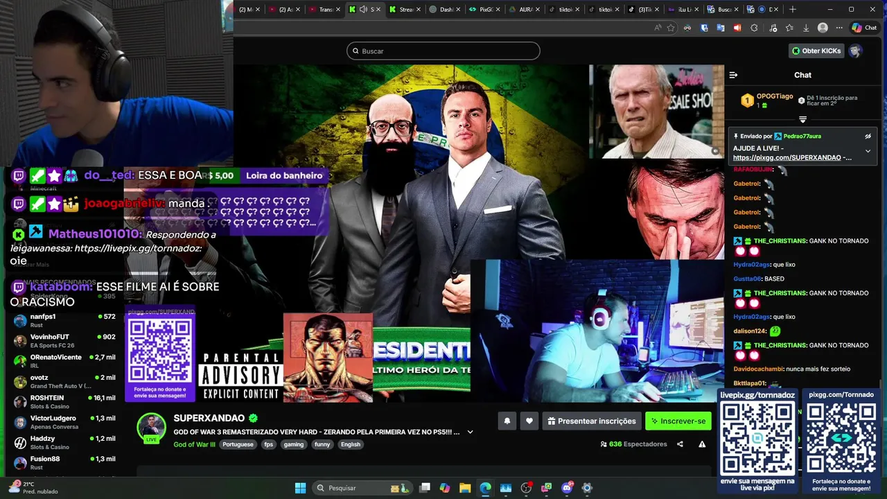Viewport: 887px width, 499px height.
Task: Open recommended channel ovotz
Action: [64, 382]
